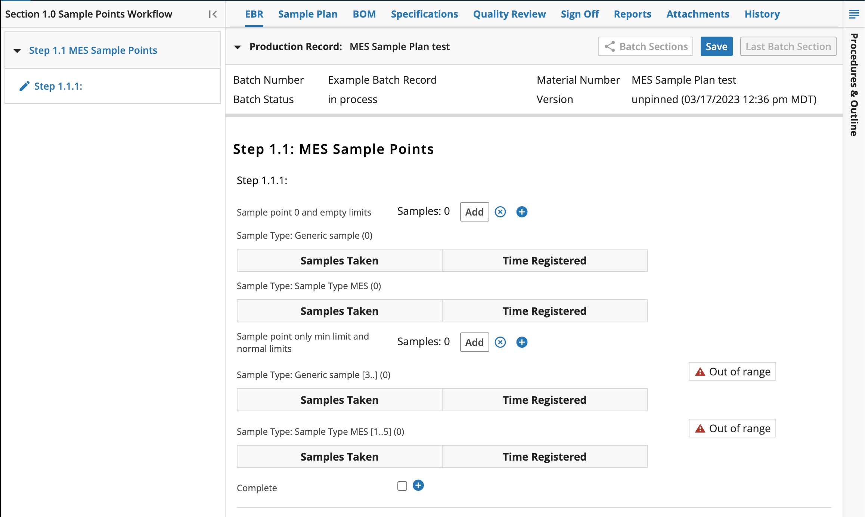Image resolution: width=865 pixels, height=517 pixels.
Task: Click Time Registered header under Sample Type MES (0)
Action: pyautogui.click(x=545, y=311)
